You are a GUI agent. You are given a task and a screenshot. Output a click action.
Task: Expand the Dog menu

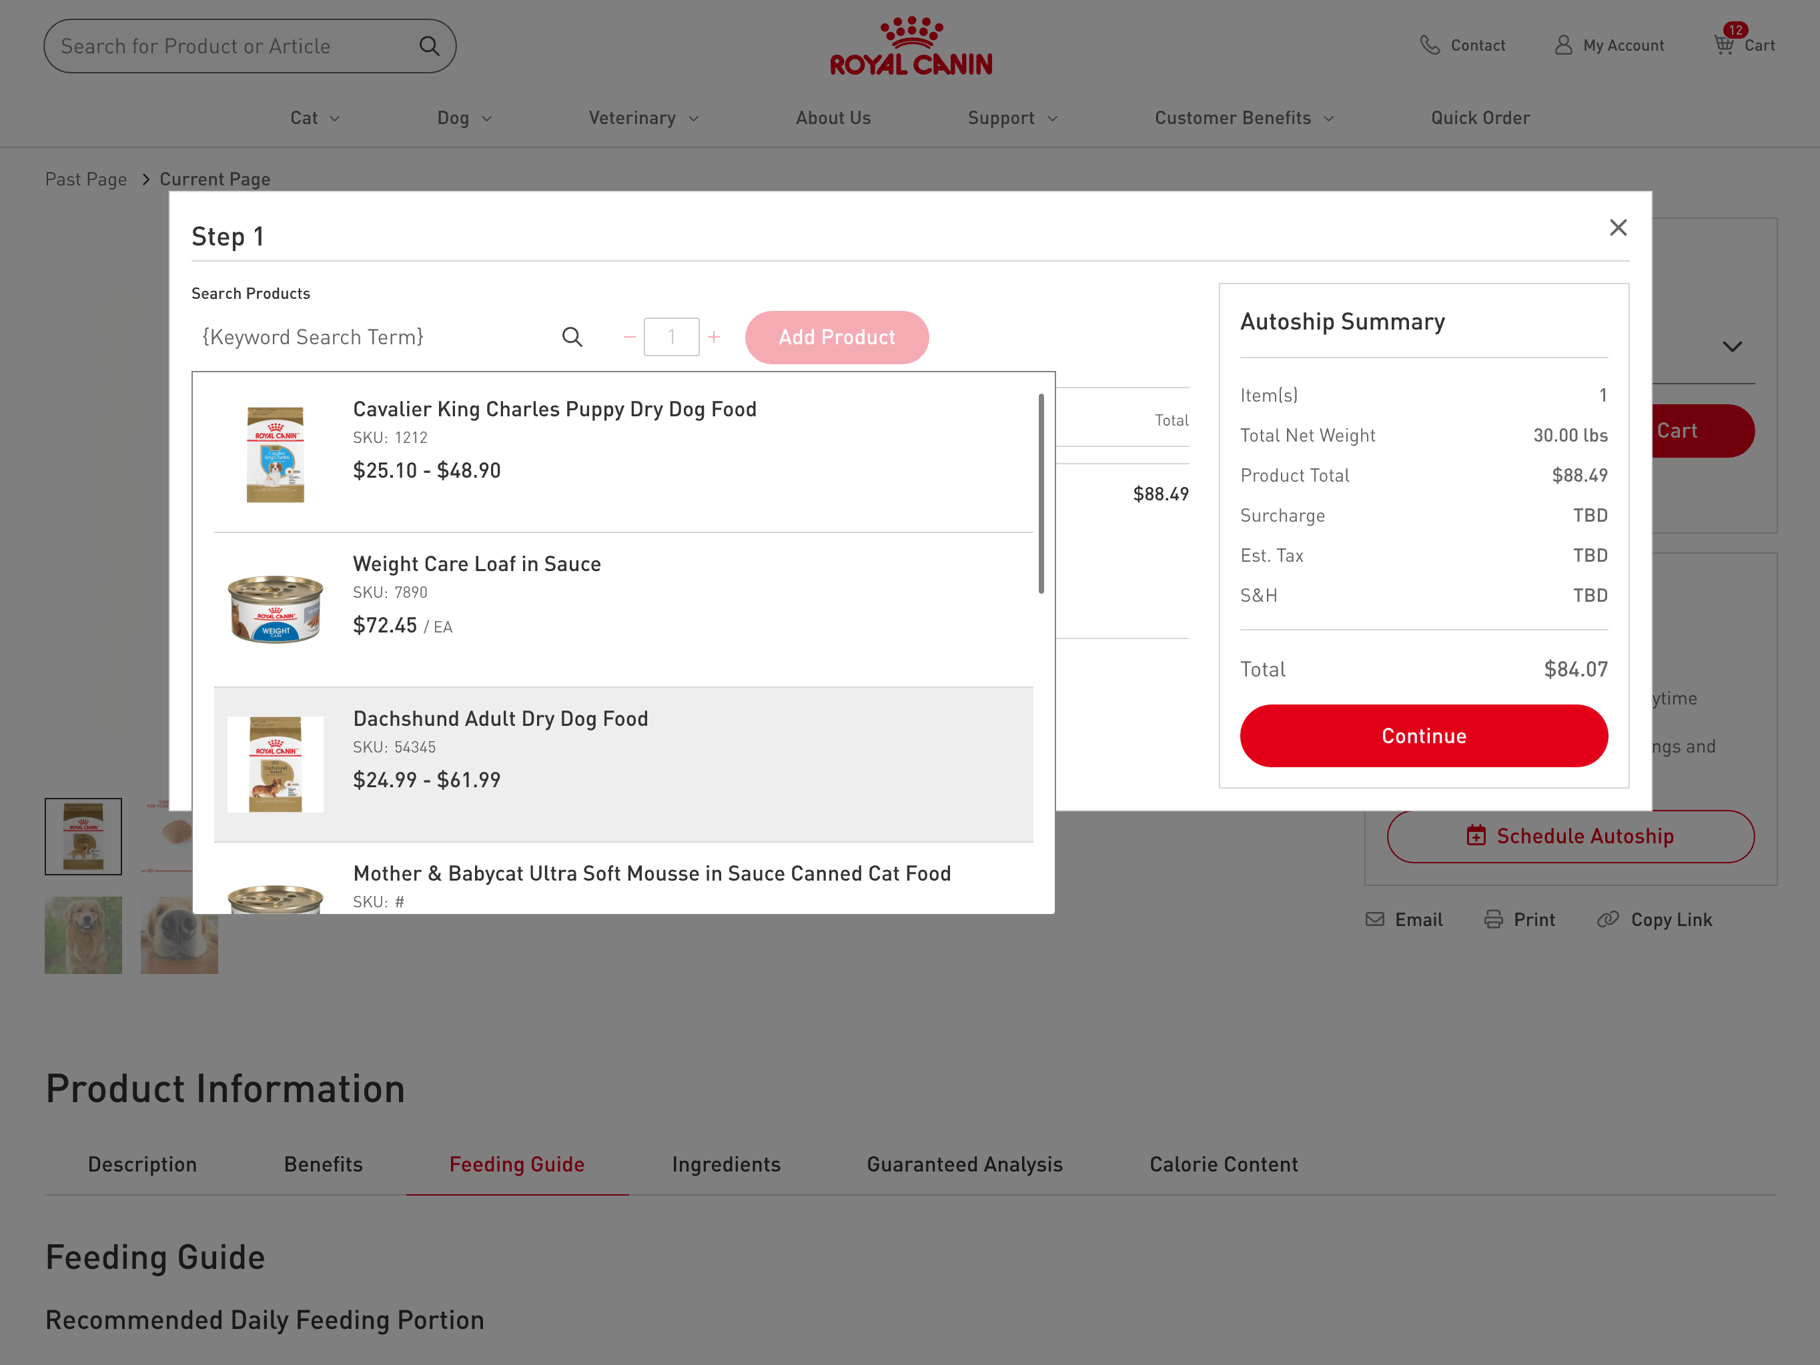pos(464,117)
